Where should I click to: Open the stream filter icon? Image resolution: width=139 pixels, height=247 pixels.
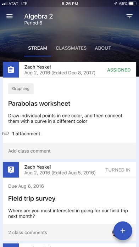(x=129, y=16)
